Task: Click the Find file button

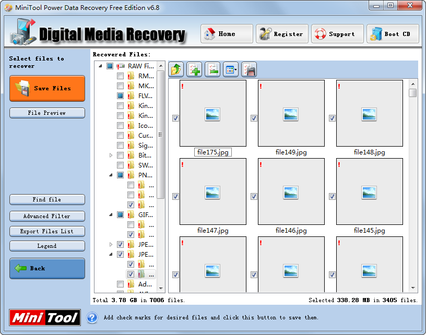Action: click(48, 199)
